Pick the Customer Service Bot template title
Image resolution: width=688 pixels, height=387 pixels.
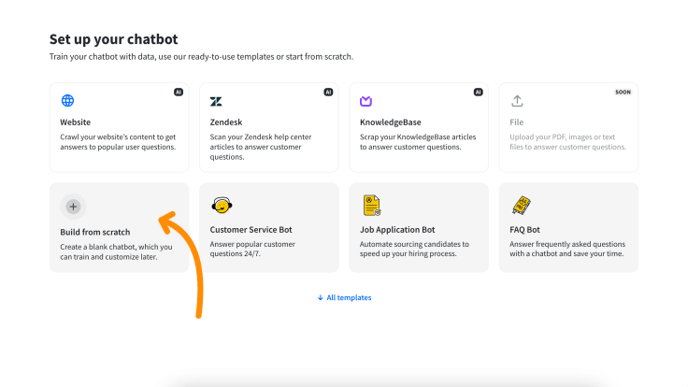(251, 229)
